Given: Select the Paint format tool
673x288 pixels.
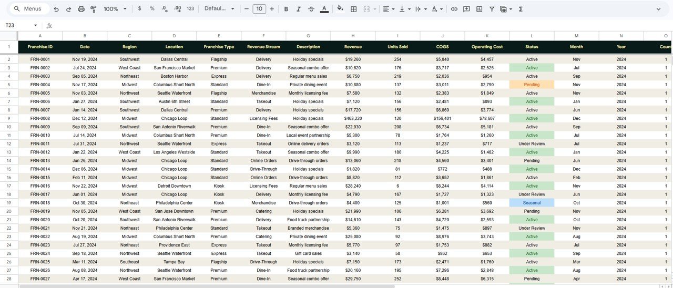Looking at the screenshot, I should 94,9.
